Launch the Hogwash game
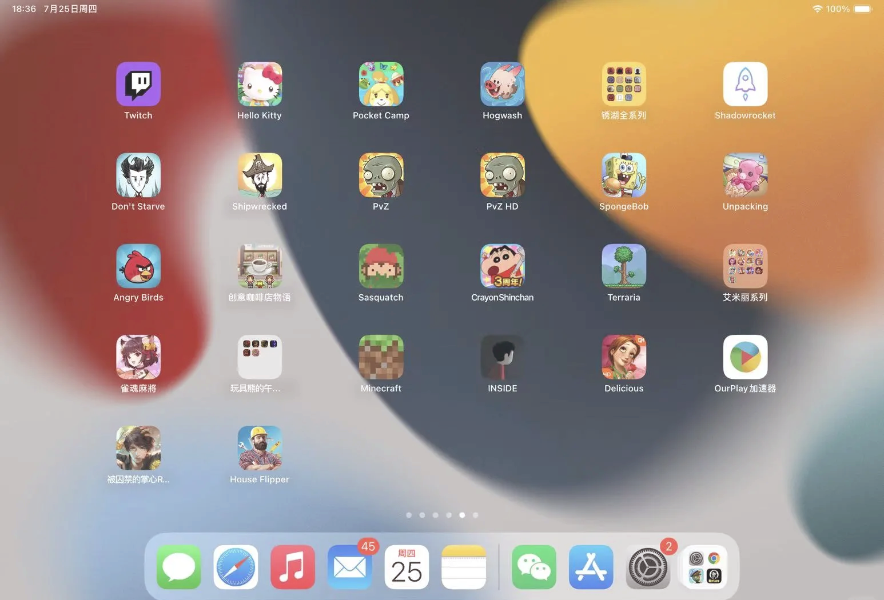 pyautogui.click(x=502, y=84)
